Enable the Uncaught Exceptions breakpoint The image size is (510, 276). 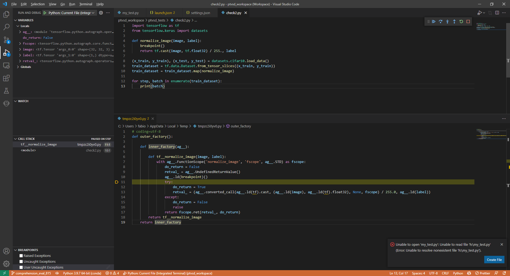[21, 262]
